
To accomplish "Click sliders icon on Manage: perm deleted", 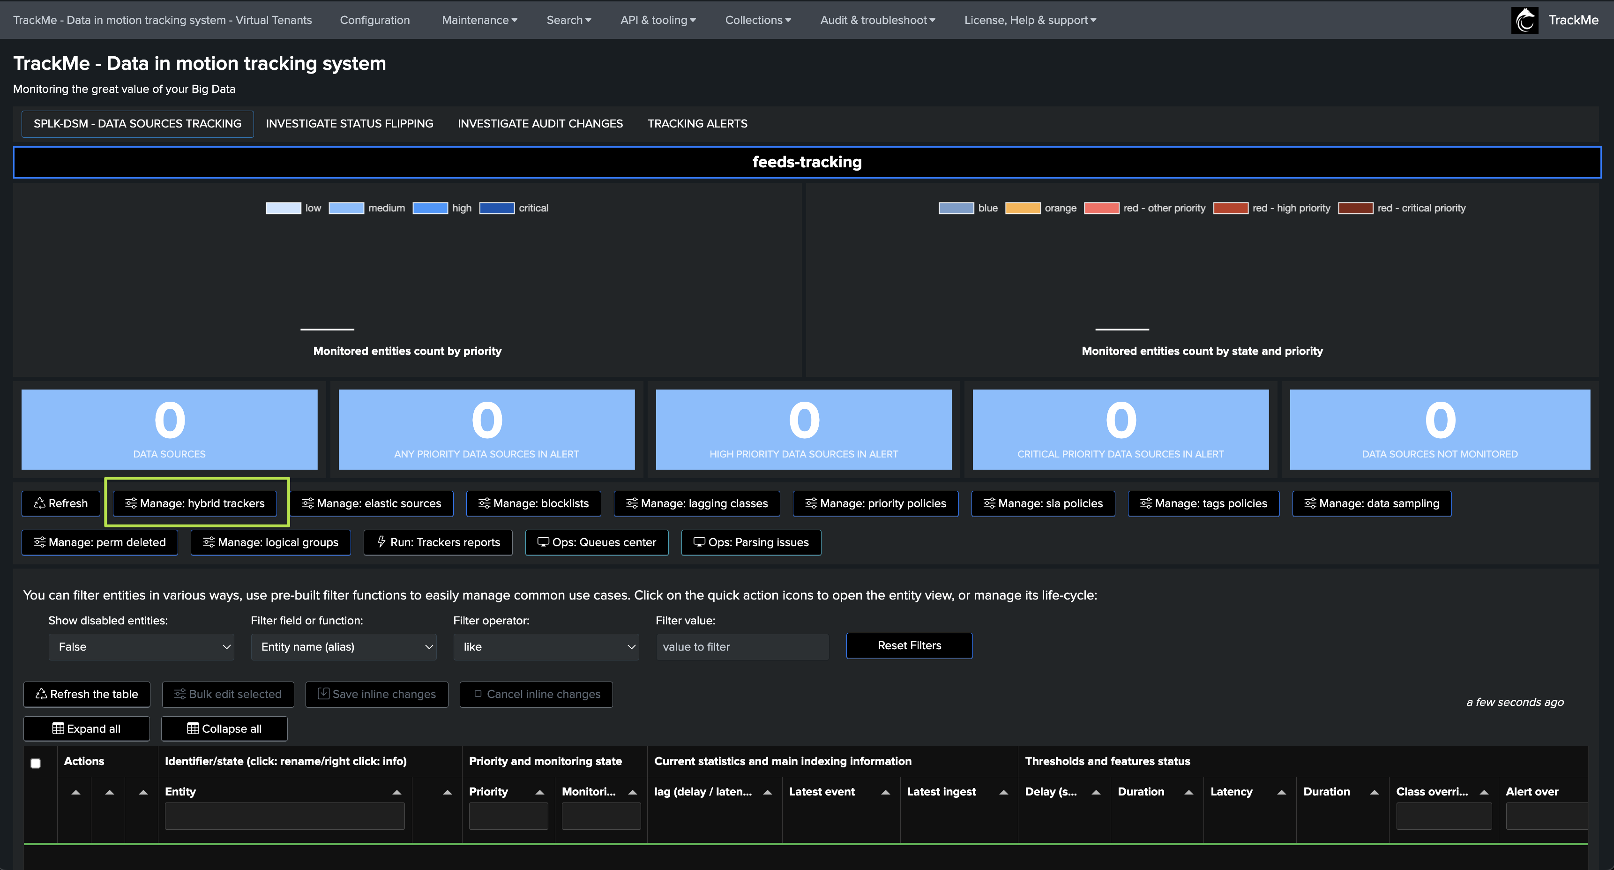I will [x=39, y=542].
